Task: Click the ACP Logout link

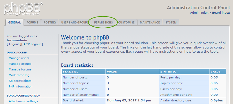Action: click(x=32, y=44)
